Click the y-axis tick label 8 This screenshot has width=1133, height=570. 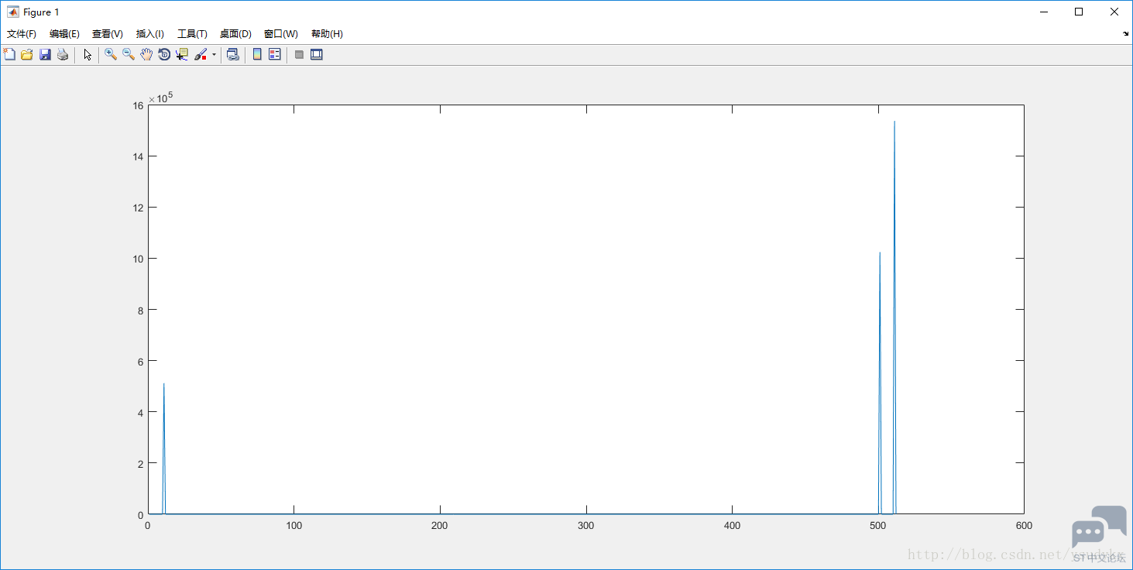point(141,310)
